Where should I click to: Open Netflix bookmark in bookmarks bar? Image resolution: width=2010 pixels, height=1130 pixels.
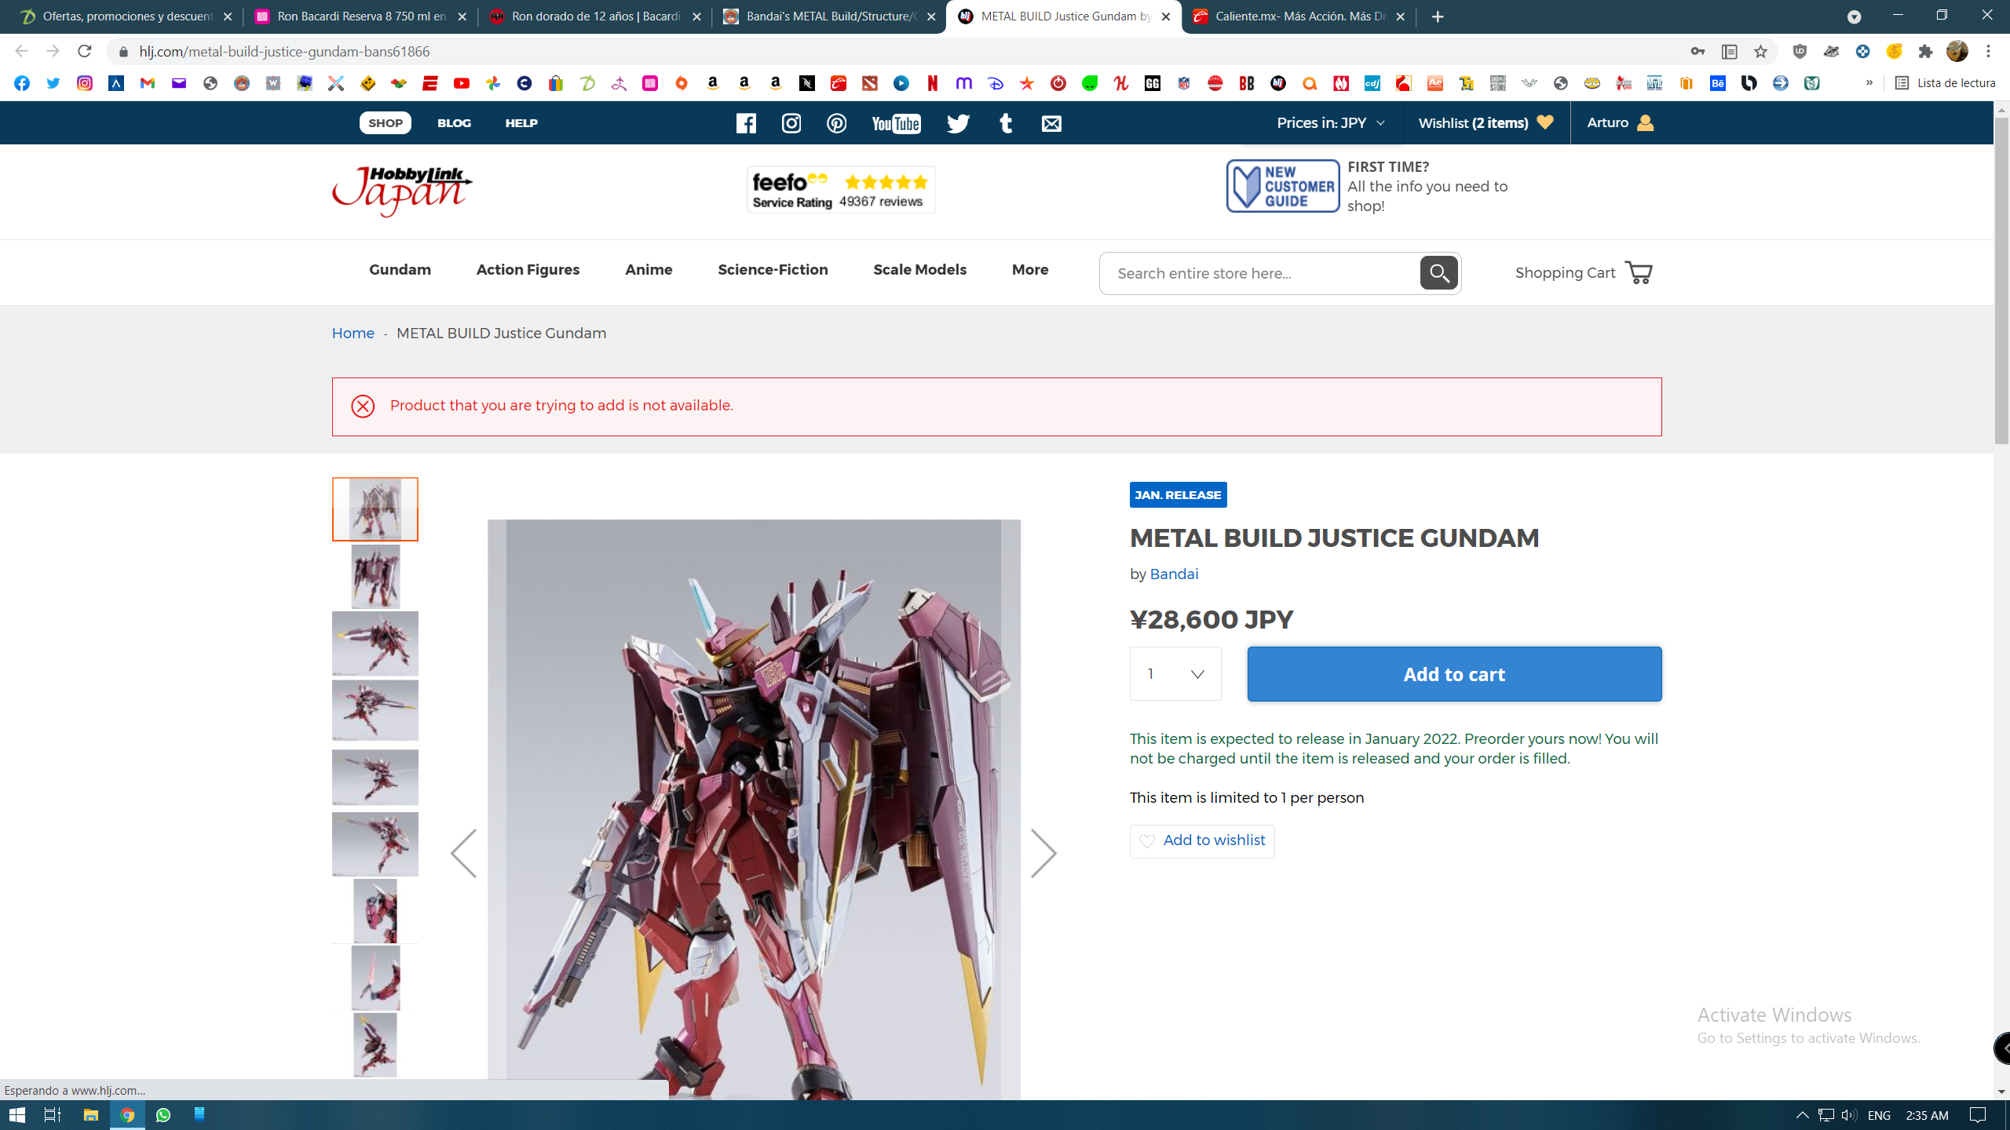click(933, 83)
